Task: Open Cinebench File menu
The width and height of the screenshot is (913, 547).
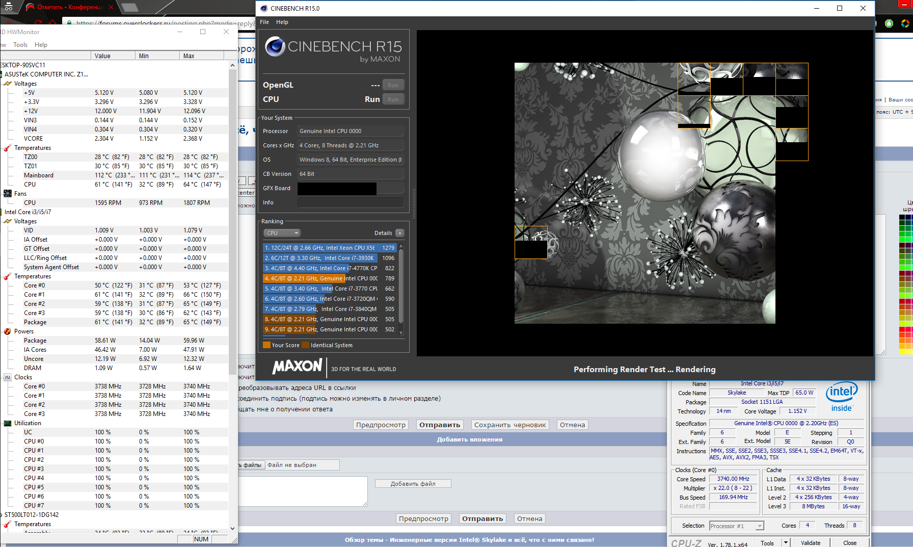Action: click(264, 22)
